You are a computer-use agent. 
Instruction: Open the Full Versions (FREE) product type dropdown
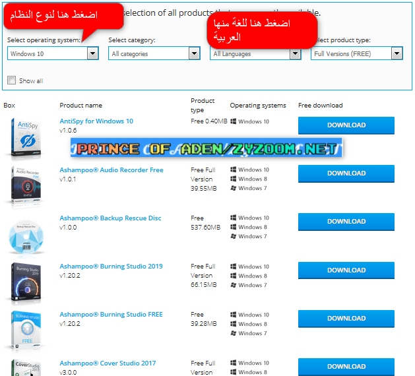(x=357, y=53)
